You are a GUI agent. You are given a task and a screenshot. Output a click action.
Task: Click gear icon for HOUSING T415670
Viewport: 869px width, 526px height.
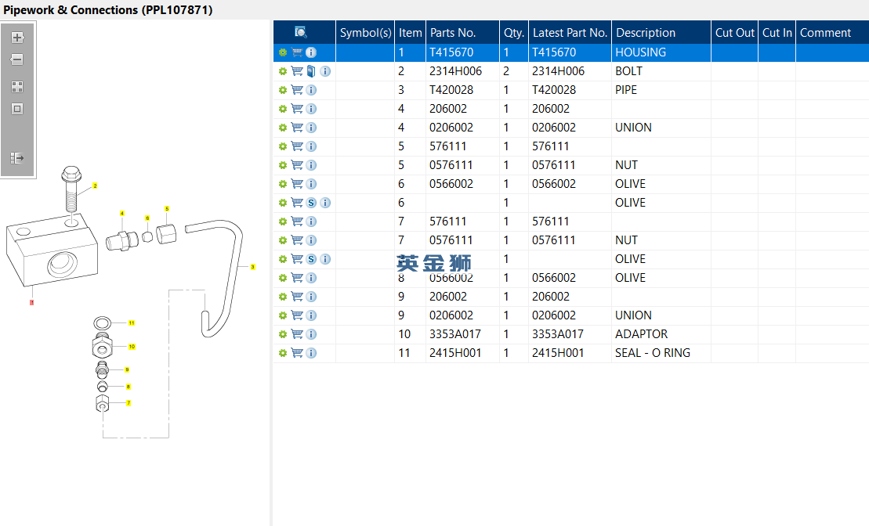[283, 52]
